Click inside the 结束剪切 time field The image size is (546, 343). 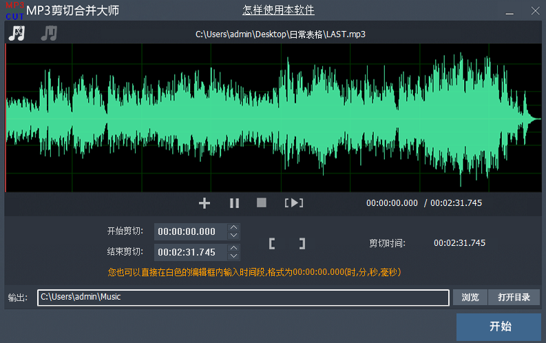(x=190, y=252)
